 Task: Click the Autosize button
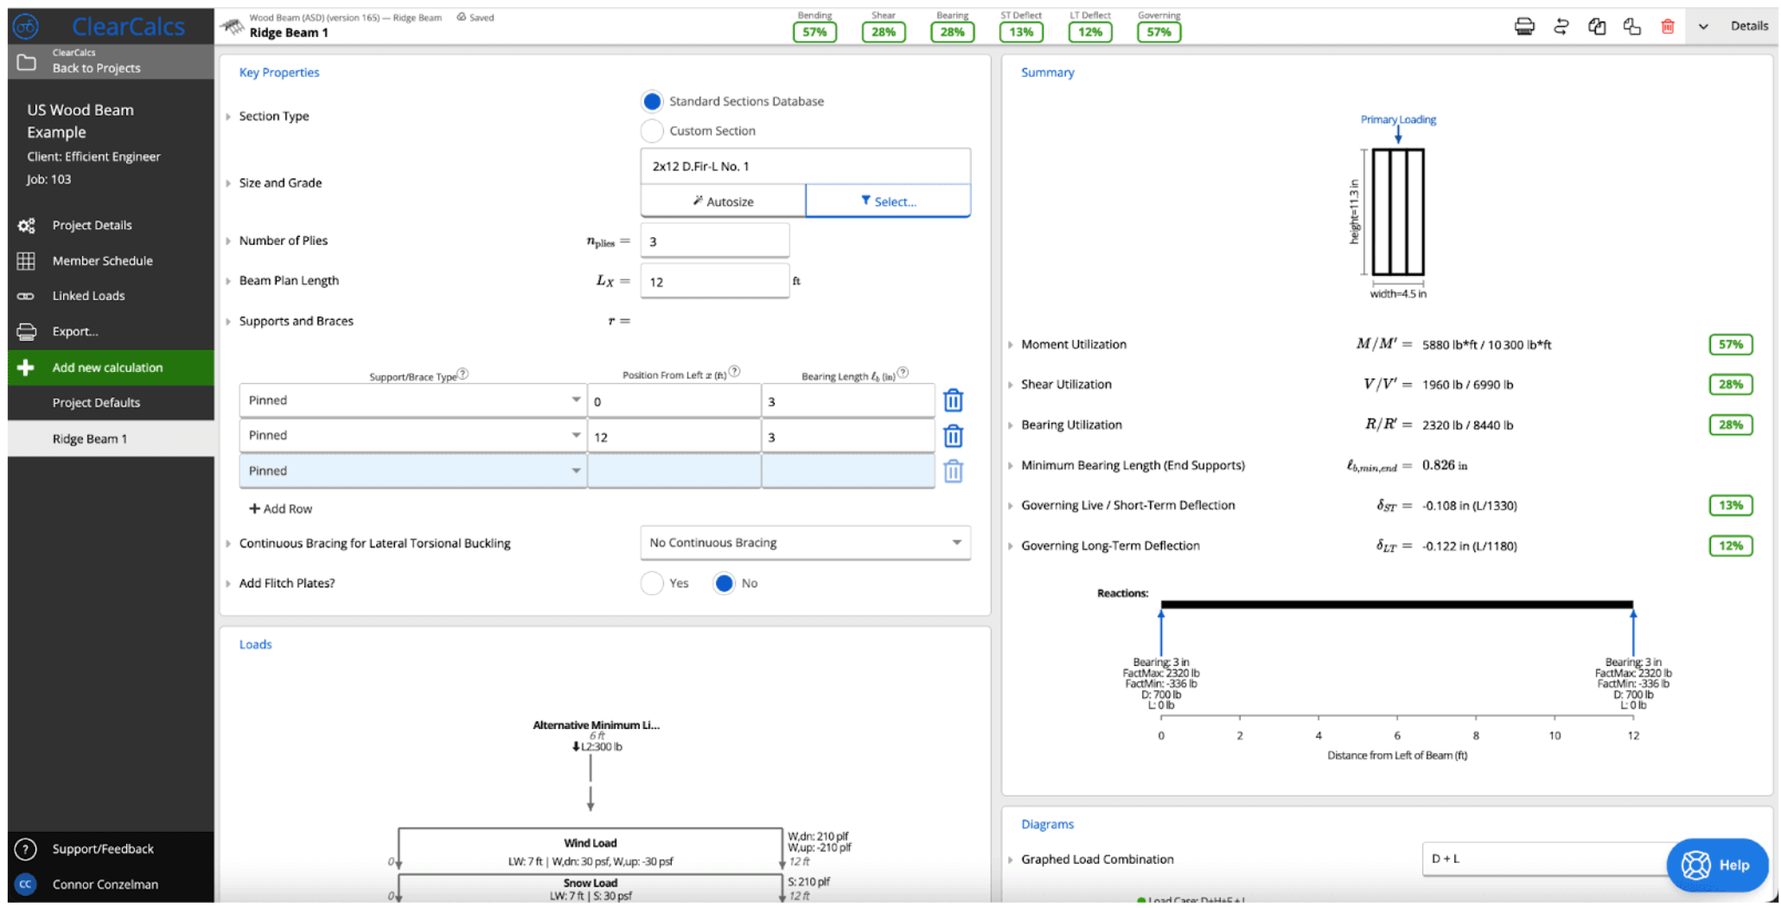pos(723,201)
